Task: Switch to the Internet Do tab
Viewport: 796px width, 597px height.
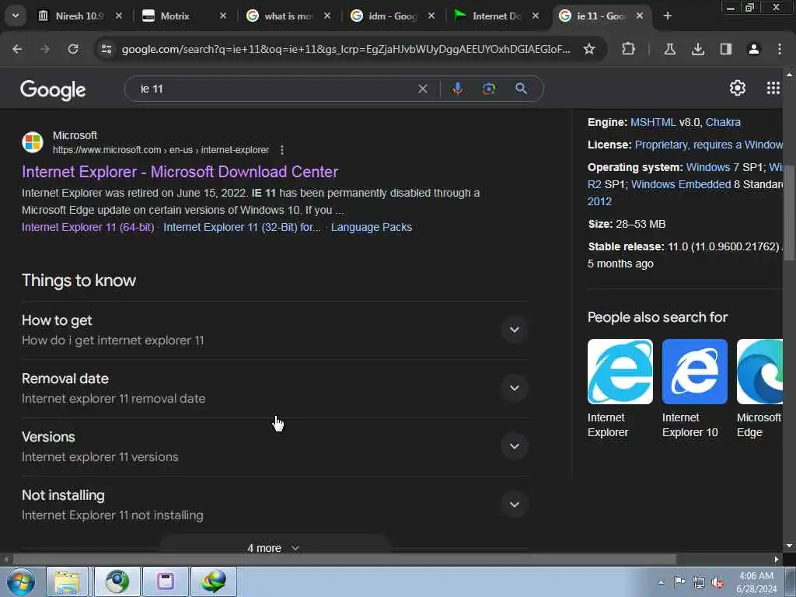Action: (495, 16)
